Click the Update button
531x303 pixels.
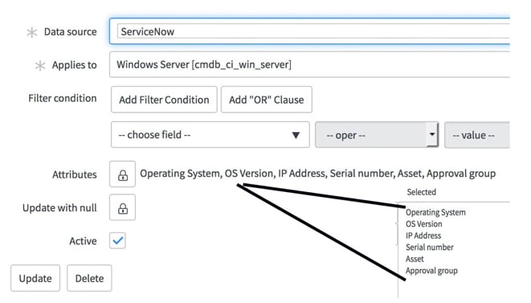(x=35, y=278)
